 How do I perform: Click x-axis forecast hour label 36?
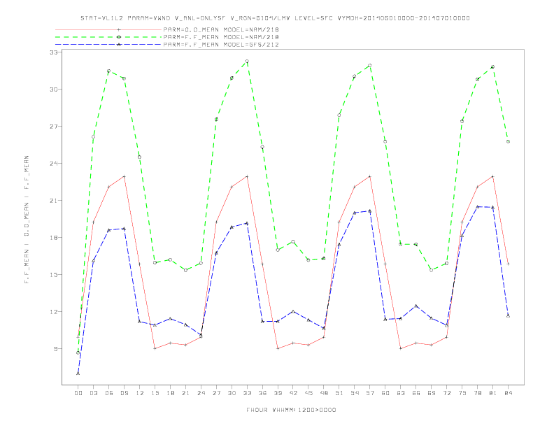[x=262, y=393]
